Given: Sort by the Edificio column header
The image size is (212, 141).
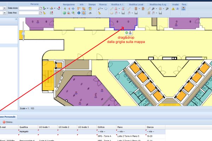Looking at the screenshot, I should click(106, 127).
